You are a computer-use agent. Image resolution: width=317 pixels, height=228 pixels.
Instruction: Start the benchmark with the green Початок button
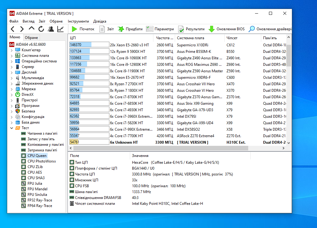83,29
